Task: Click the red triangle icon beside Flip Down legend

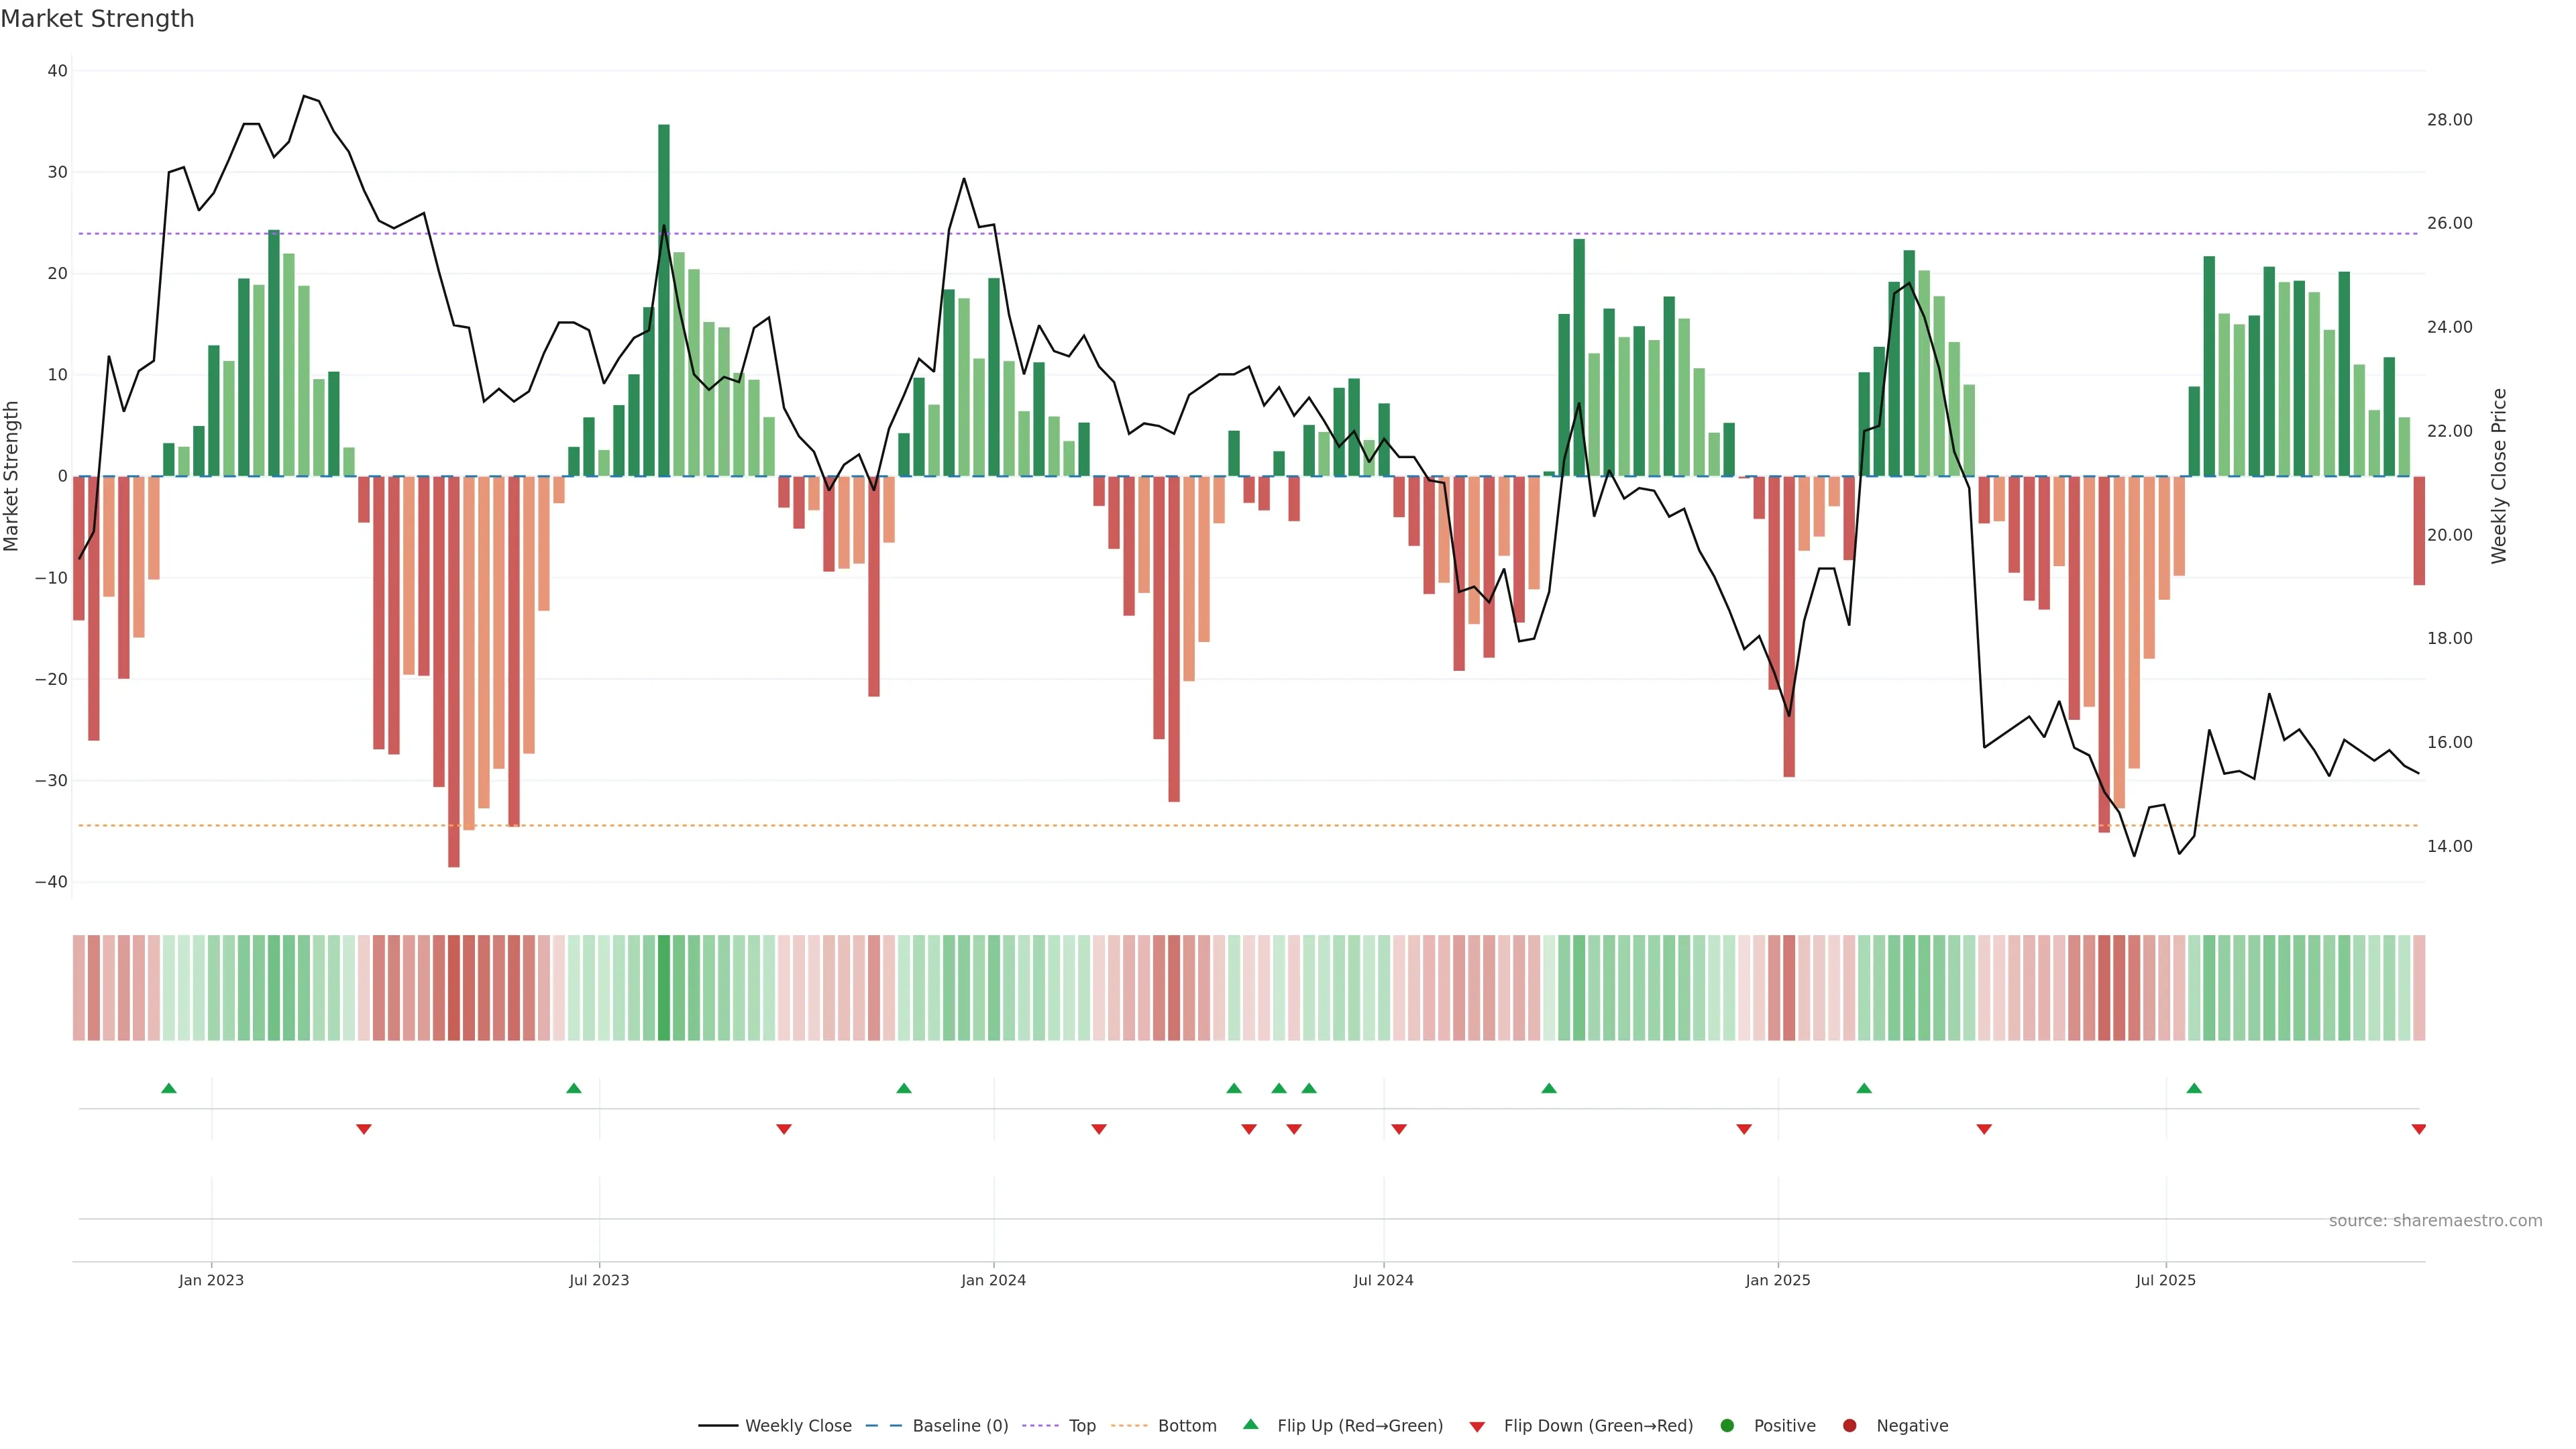Action: [x=1477, y=1426]
